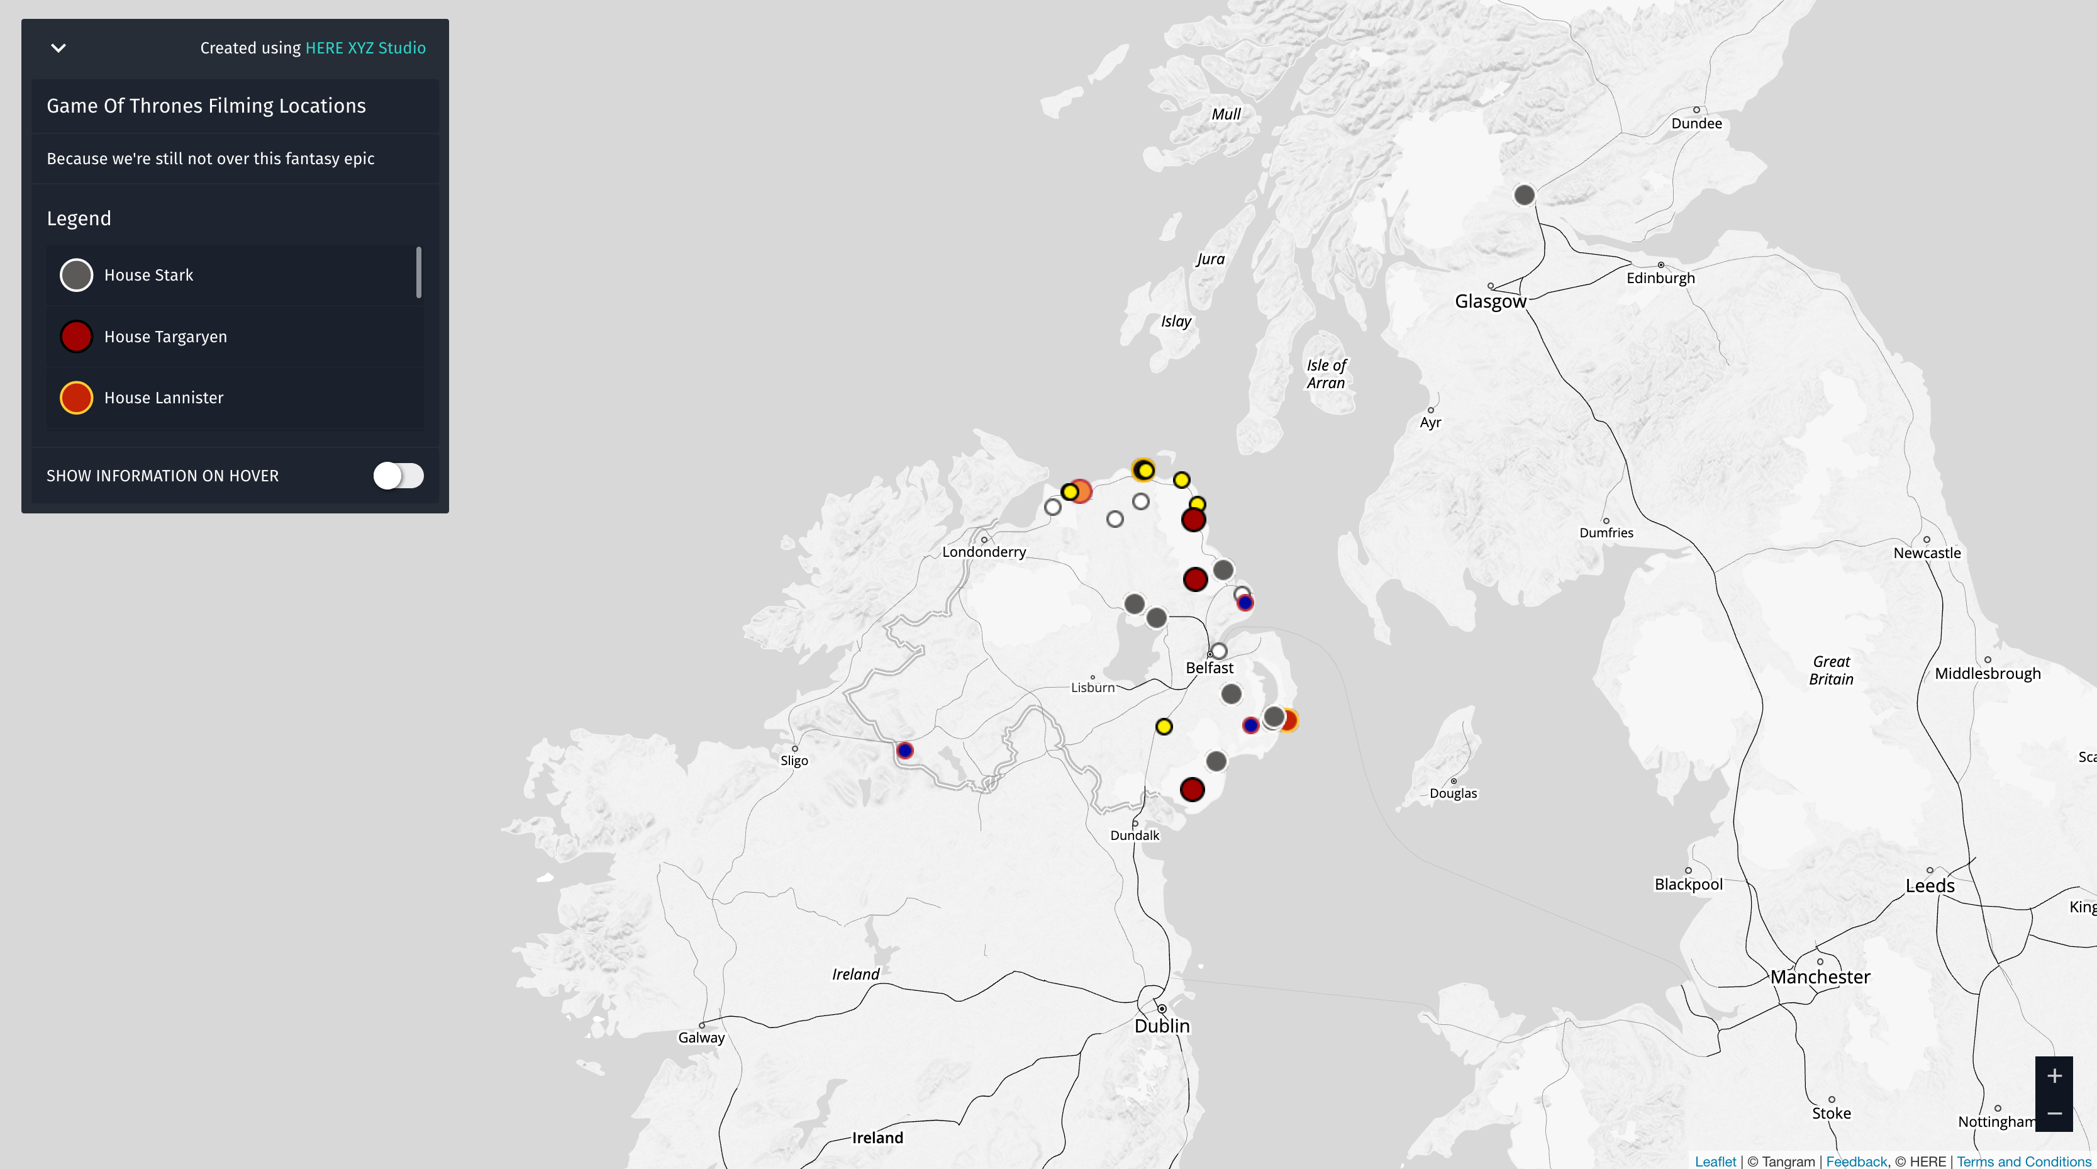Click the Londonderry city label
The width and height of the screenshot is (2097, 1169).
point(984,552)
